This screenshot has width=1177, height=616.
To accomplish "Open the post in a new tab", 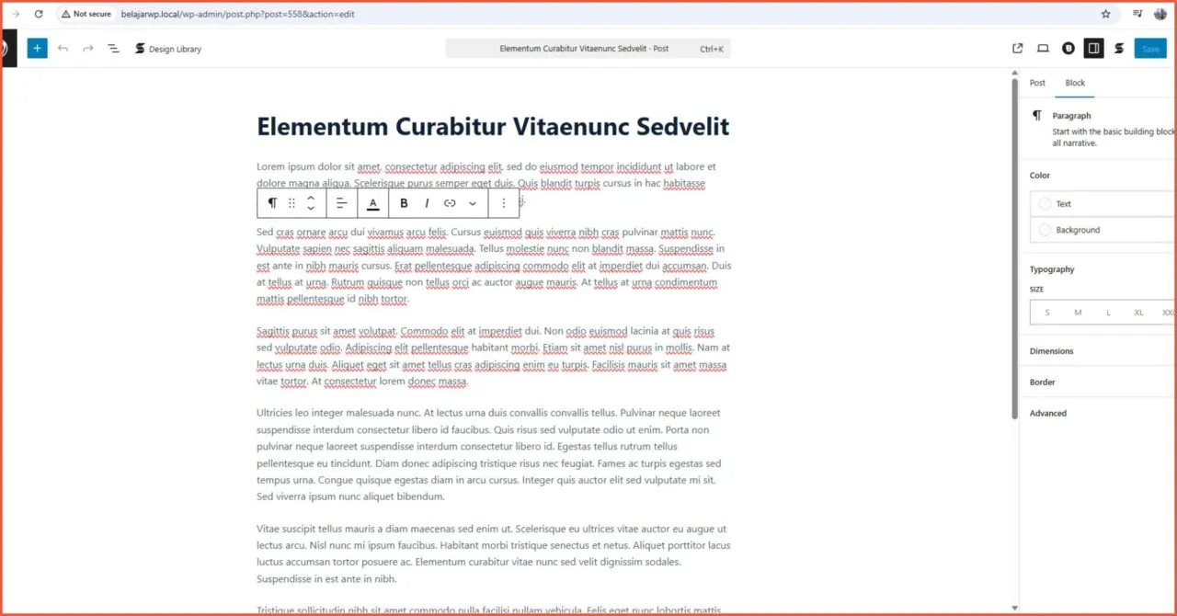I will (x=1017, y=48).
